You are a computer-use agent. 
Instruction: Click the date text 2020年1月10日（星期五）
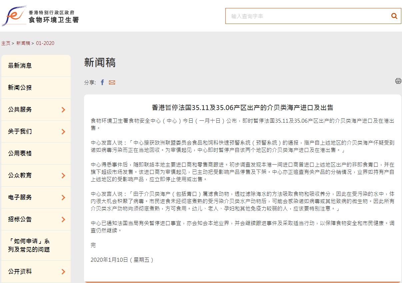122,260
